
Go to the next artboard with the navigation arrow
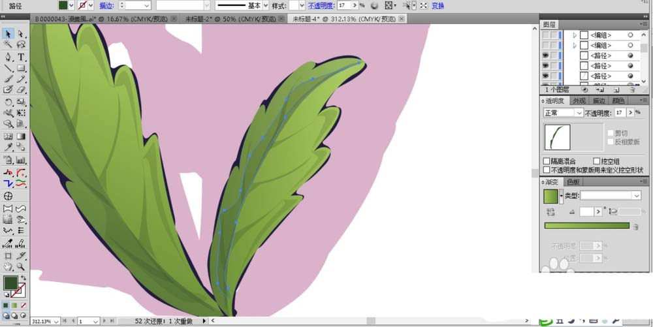pyautogui.click(x=104, y=320)
